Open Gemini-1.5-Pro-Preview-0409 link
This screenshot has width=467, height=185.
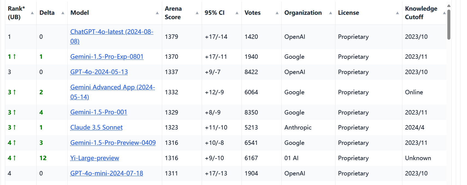[113, 143]
